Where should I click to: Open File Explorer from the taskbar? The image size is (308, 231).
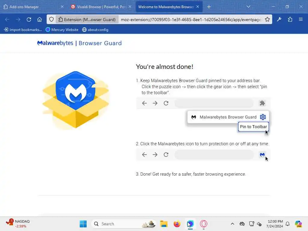(x=164, y=224)
